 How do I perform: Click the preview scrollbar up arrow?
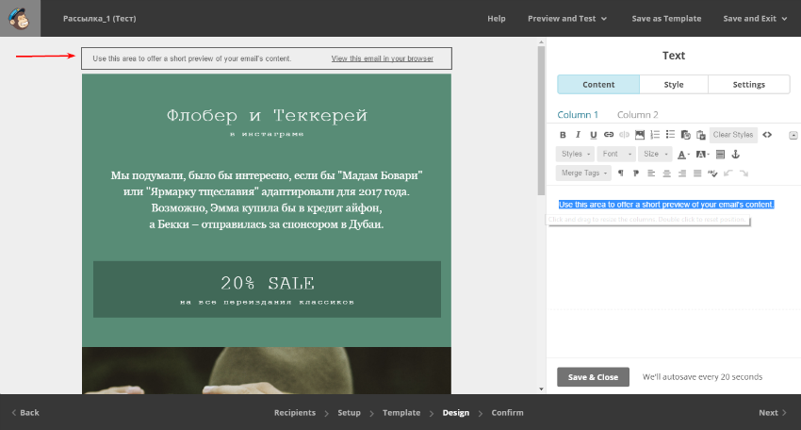pyautogui.click(x=541, y=42)
